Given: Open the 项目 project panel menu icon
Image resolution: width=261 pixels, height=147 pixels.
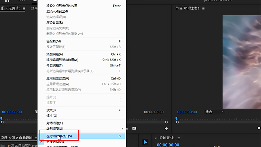Looking at the screenshot, I should click(x=36, y=138).
